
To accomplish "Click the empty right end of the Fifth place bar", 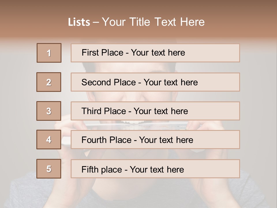I will pyautogui.click(x=219, y=169).
